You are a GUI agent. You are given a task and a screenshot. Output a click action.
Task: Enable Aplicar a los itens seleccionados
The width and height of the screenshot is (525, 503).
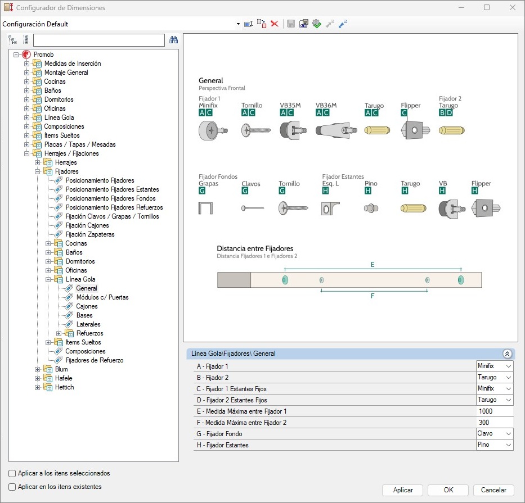coord(13,473)
